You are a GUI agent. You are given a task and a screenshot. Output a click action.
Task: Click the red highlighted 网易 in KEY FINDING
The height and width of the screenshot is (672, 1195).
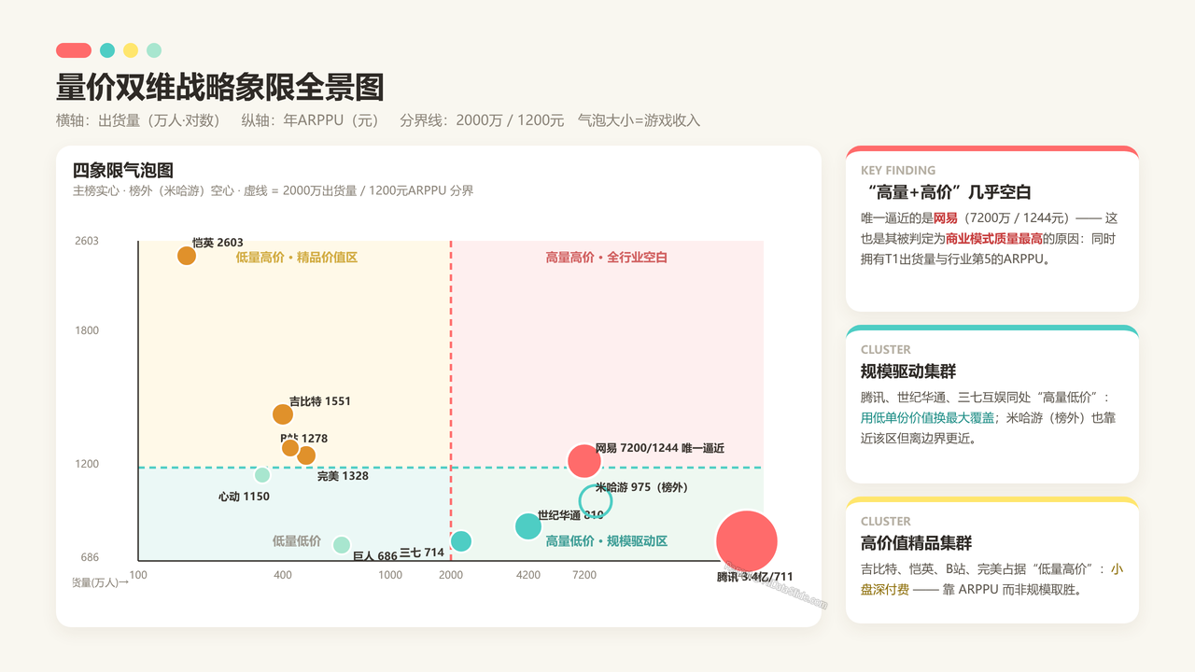[x=946, y=217]
